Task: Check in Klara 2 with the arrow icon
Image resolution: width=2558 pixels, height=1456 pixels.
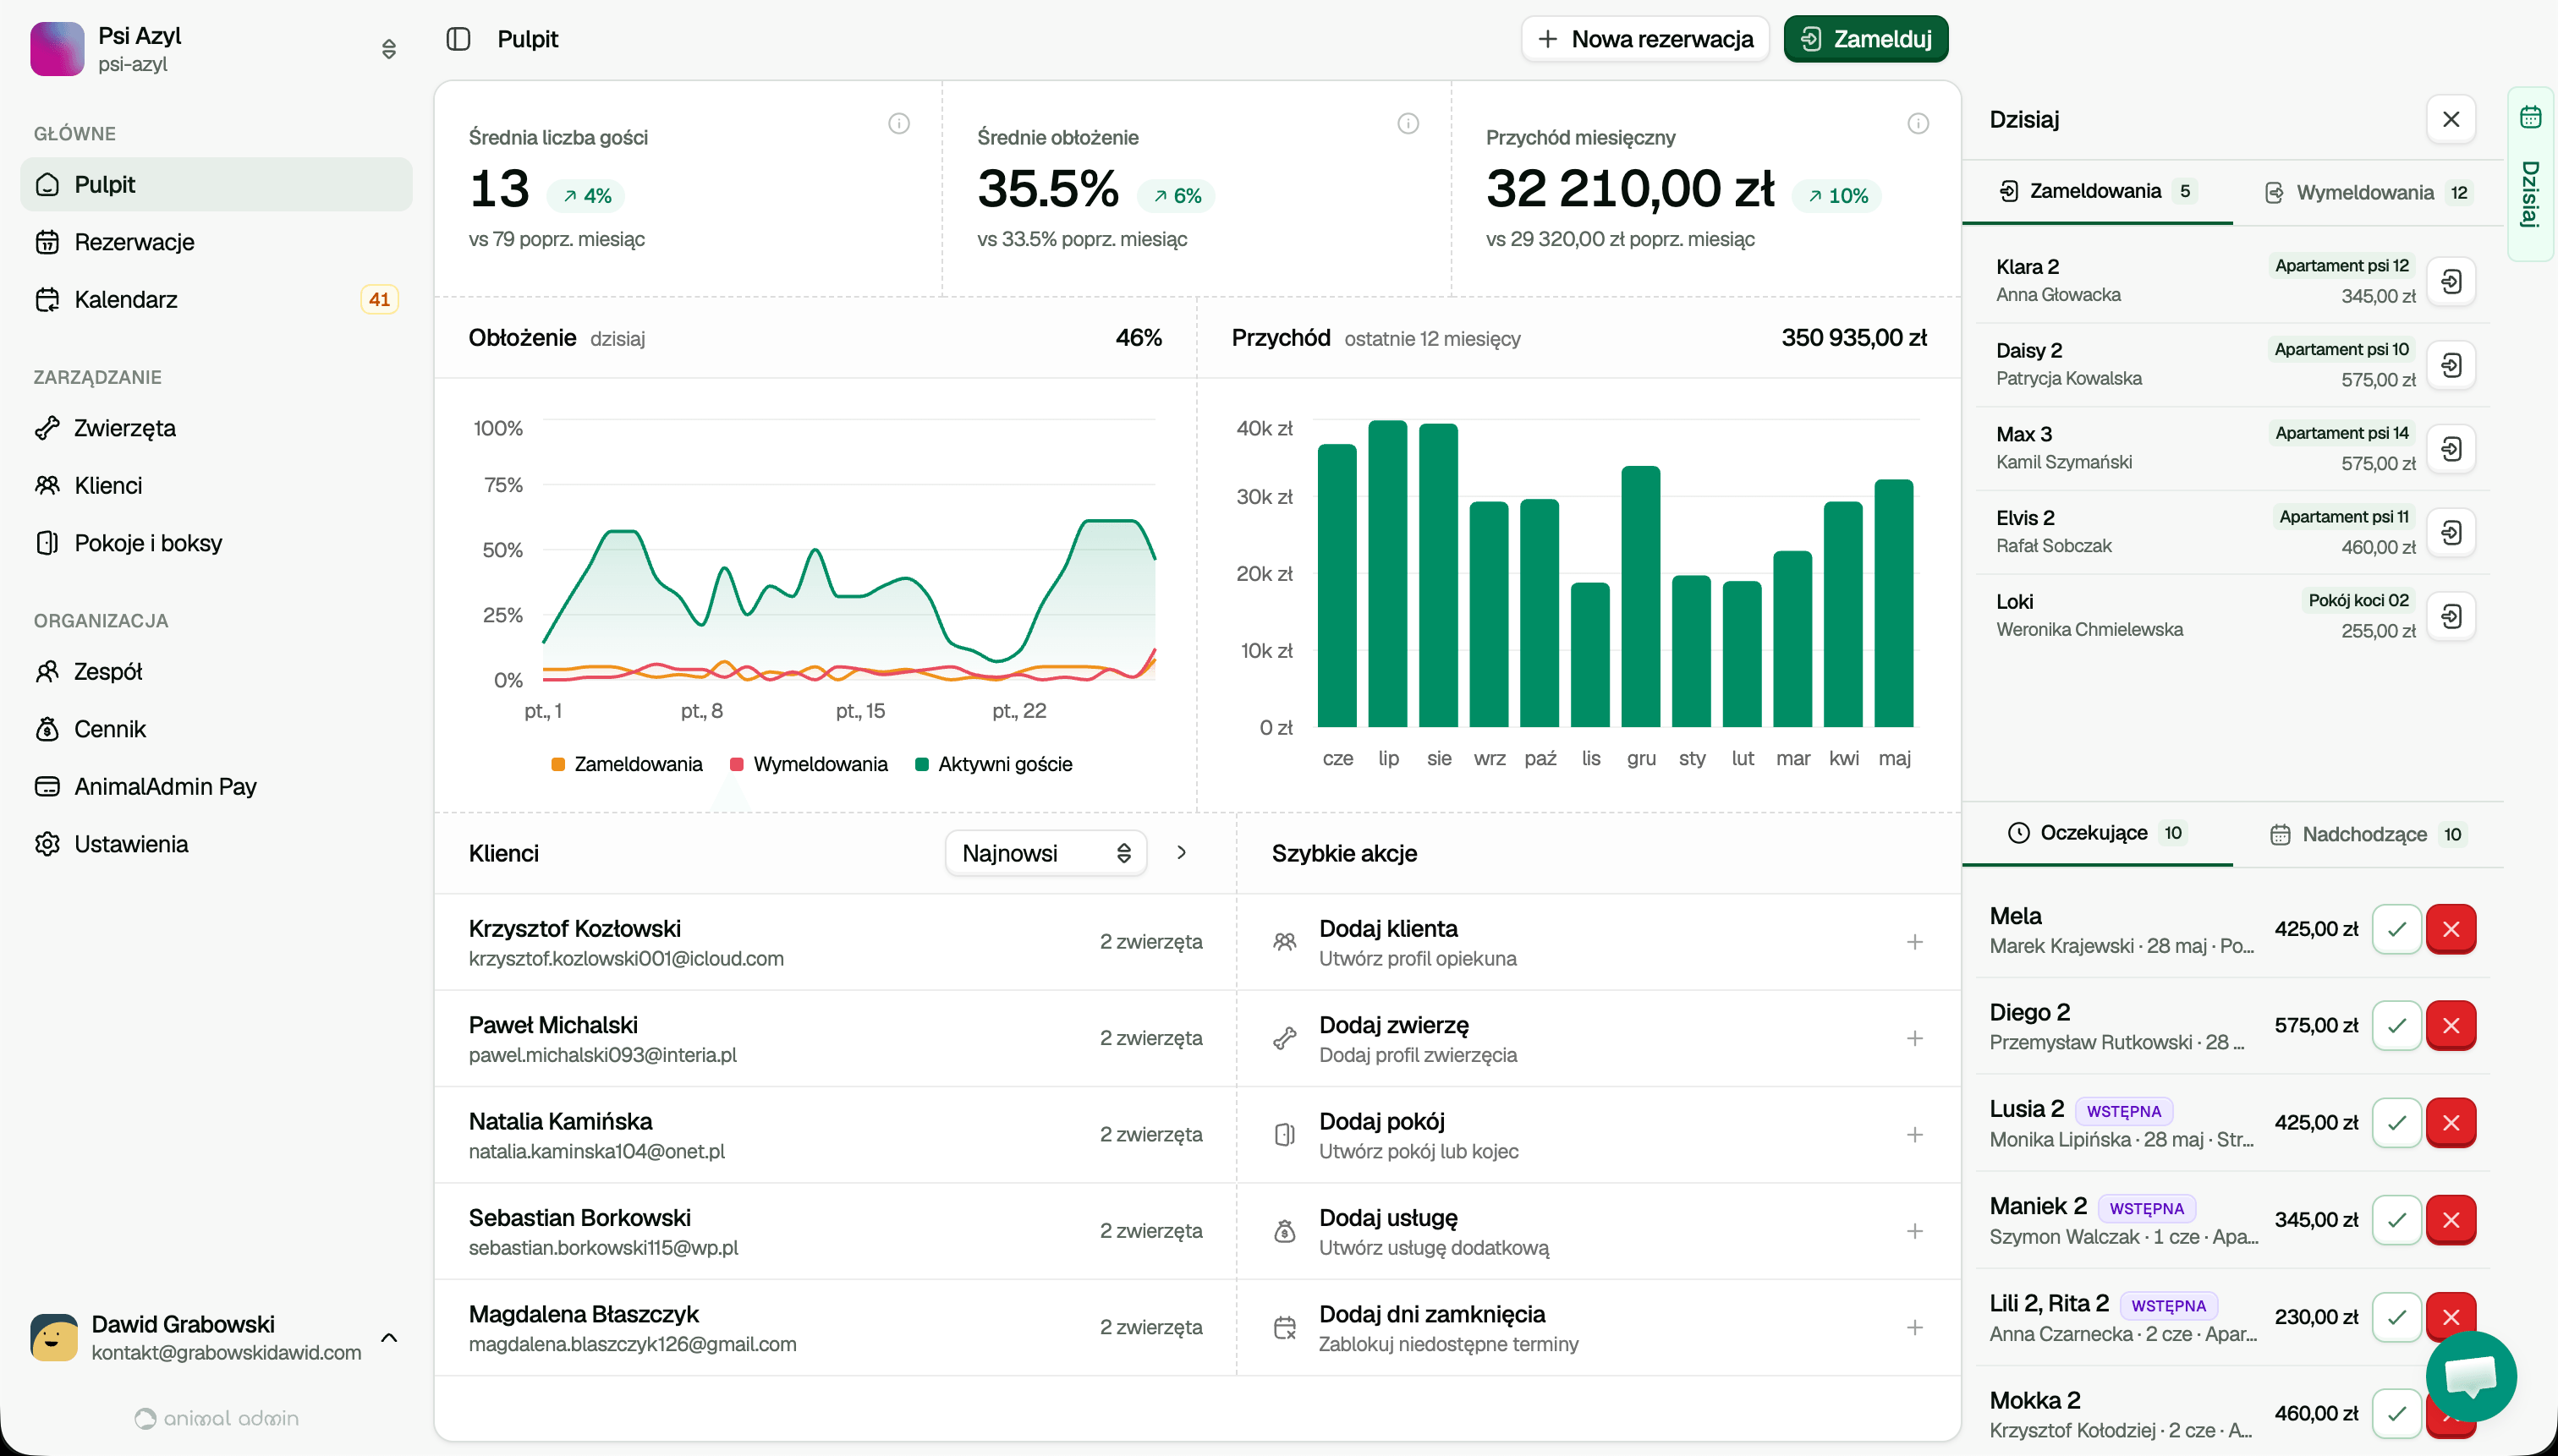Action: tap(2451, 281)
